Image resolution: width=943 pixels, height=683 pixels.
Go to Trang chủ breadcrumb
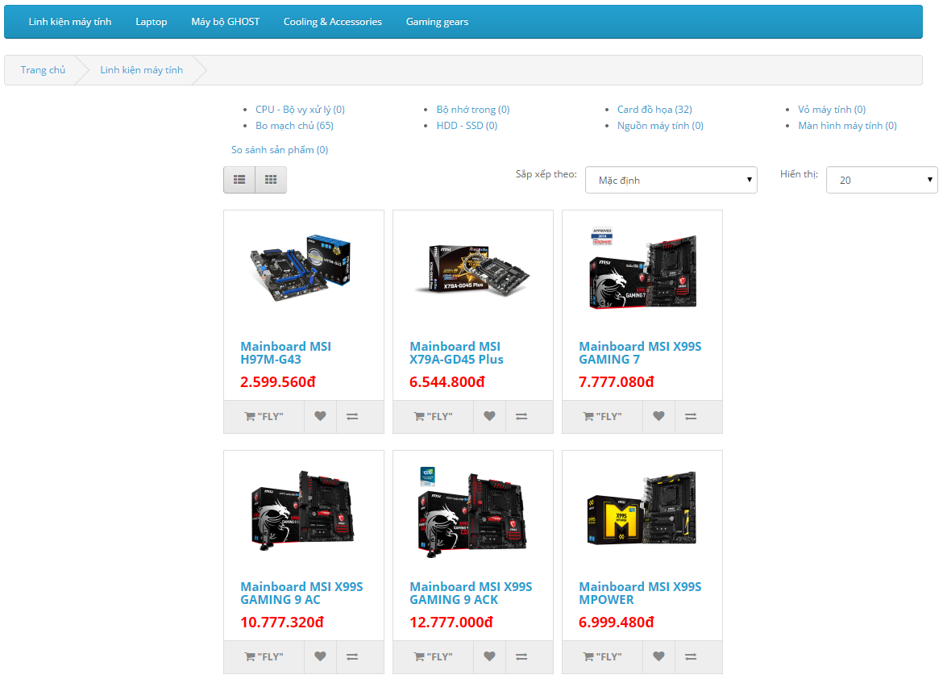43,70
